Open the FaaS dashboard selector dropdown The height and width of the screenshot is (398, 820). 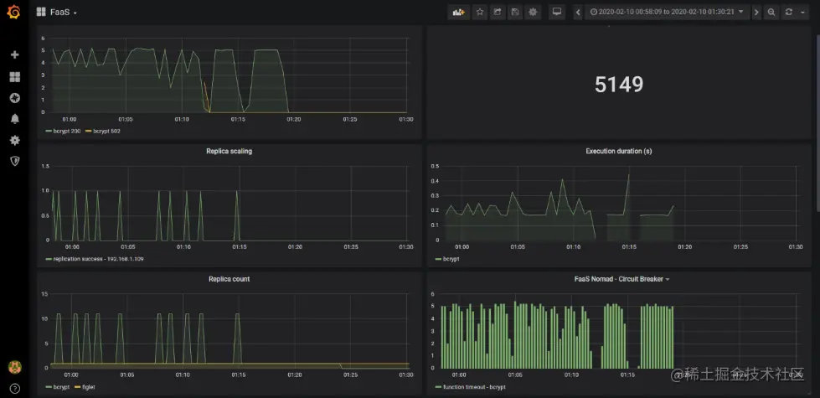coord(64,12)
